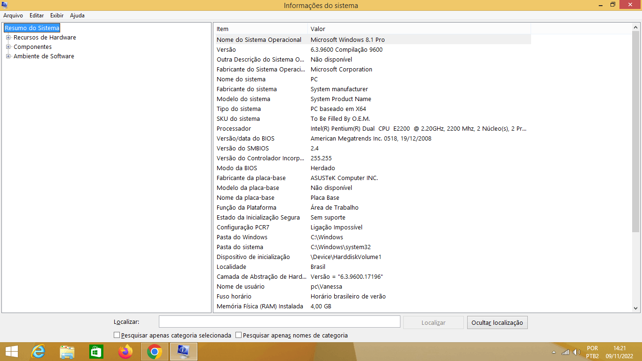Open the Exibir menu
This screenshot has width=642, height=361.
[57, 16]
